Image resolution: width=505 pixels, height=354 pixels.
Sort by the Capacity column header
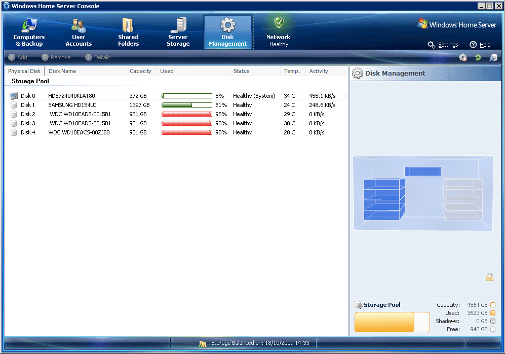(140, 71)
